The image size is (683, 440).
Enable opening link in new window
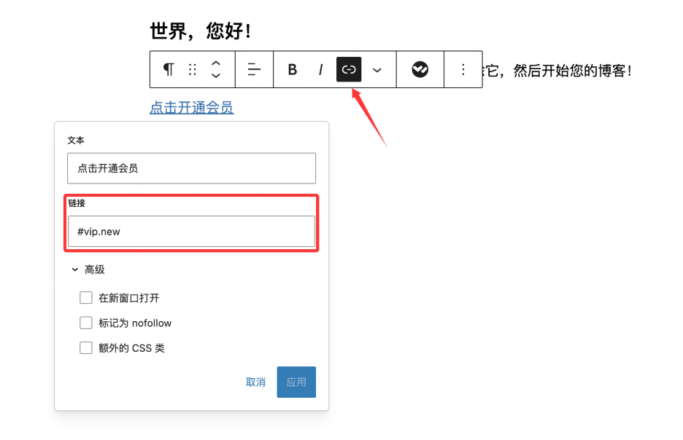pos(85,298)
